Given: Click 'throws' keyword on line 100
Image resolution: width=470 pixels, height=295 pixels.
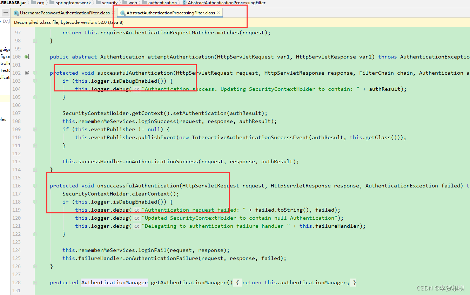Looking at the screenshot, I should (x=388, y=57).
